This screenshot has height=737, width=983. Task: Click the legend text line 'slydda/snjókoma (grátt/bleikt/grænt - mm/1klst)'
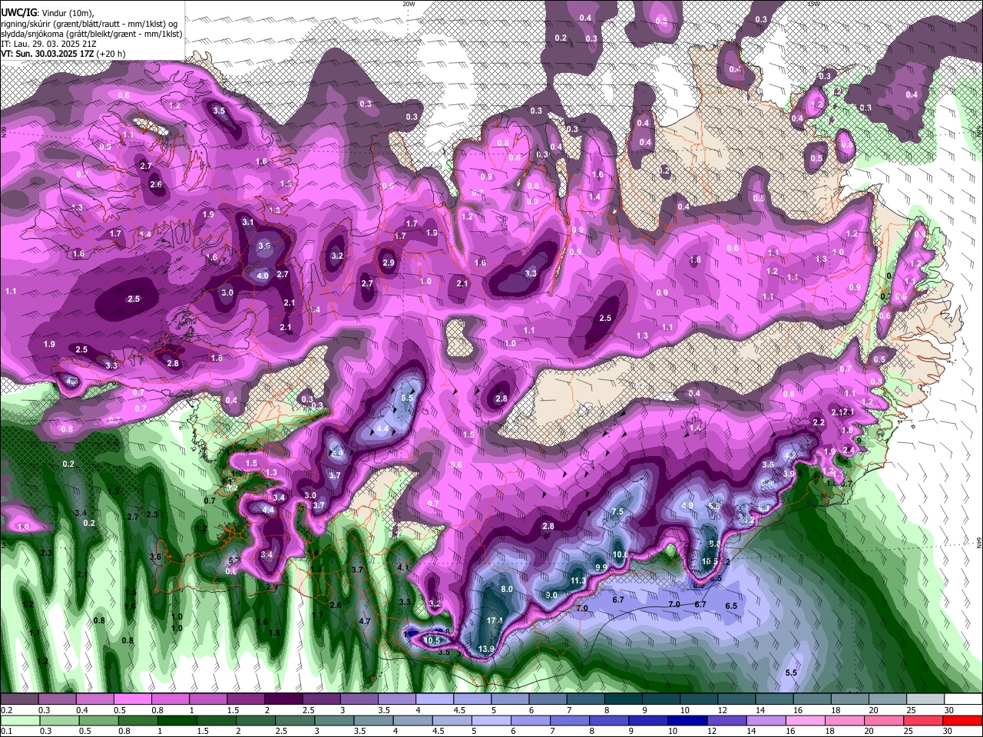pos(91,34)
